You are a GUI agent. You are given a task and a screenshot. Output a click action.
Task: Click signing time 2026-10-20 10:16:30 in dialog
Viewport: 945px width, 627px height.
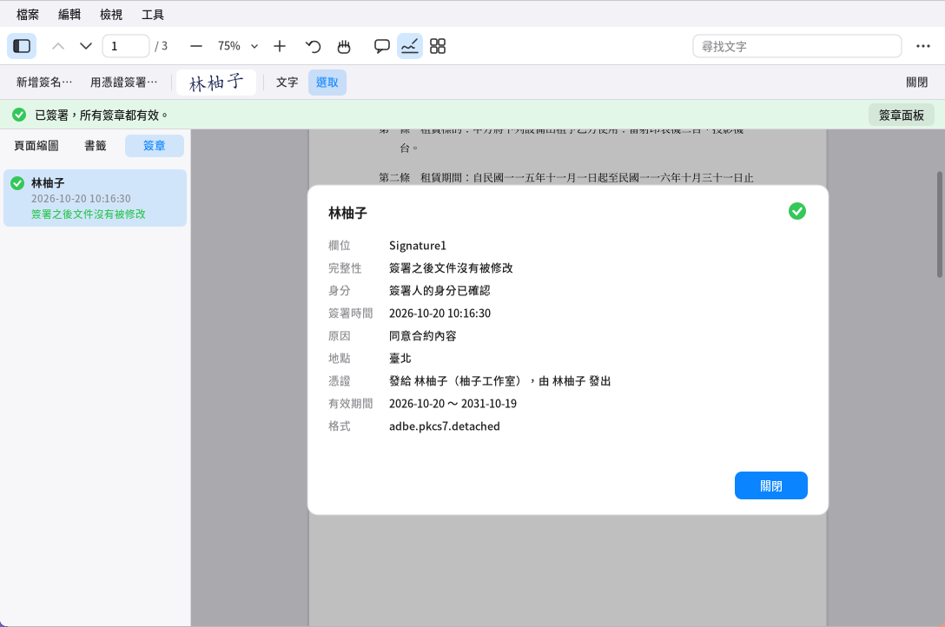pyautogui.click(x=440, y=313)
